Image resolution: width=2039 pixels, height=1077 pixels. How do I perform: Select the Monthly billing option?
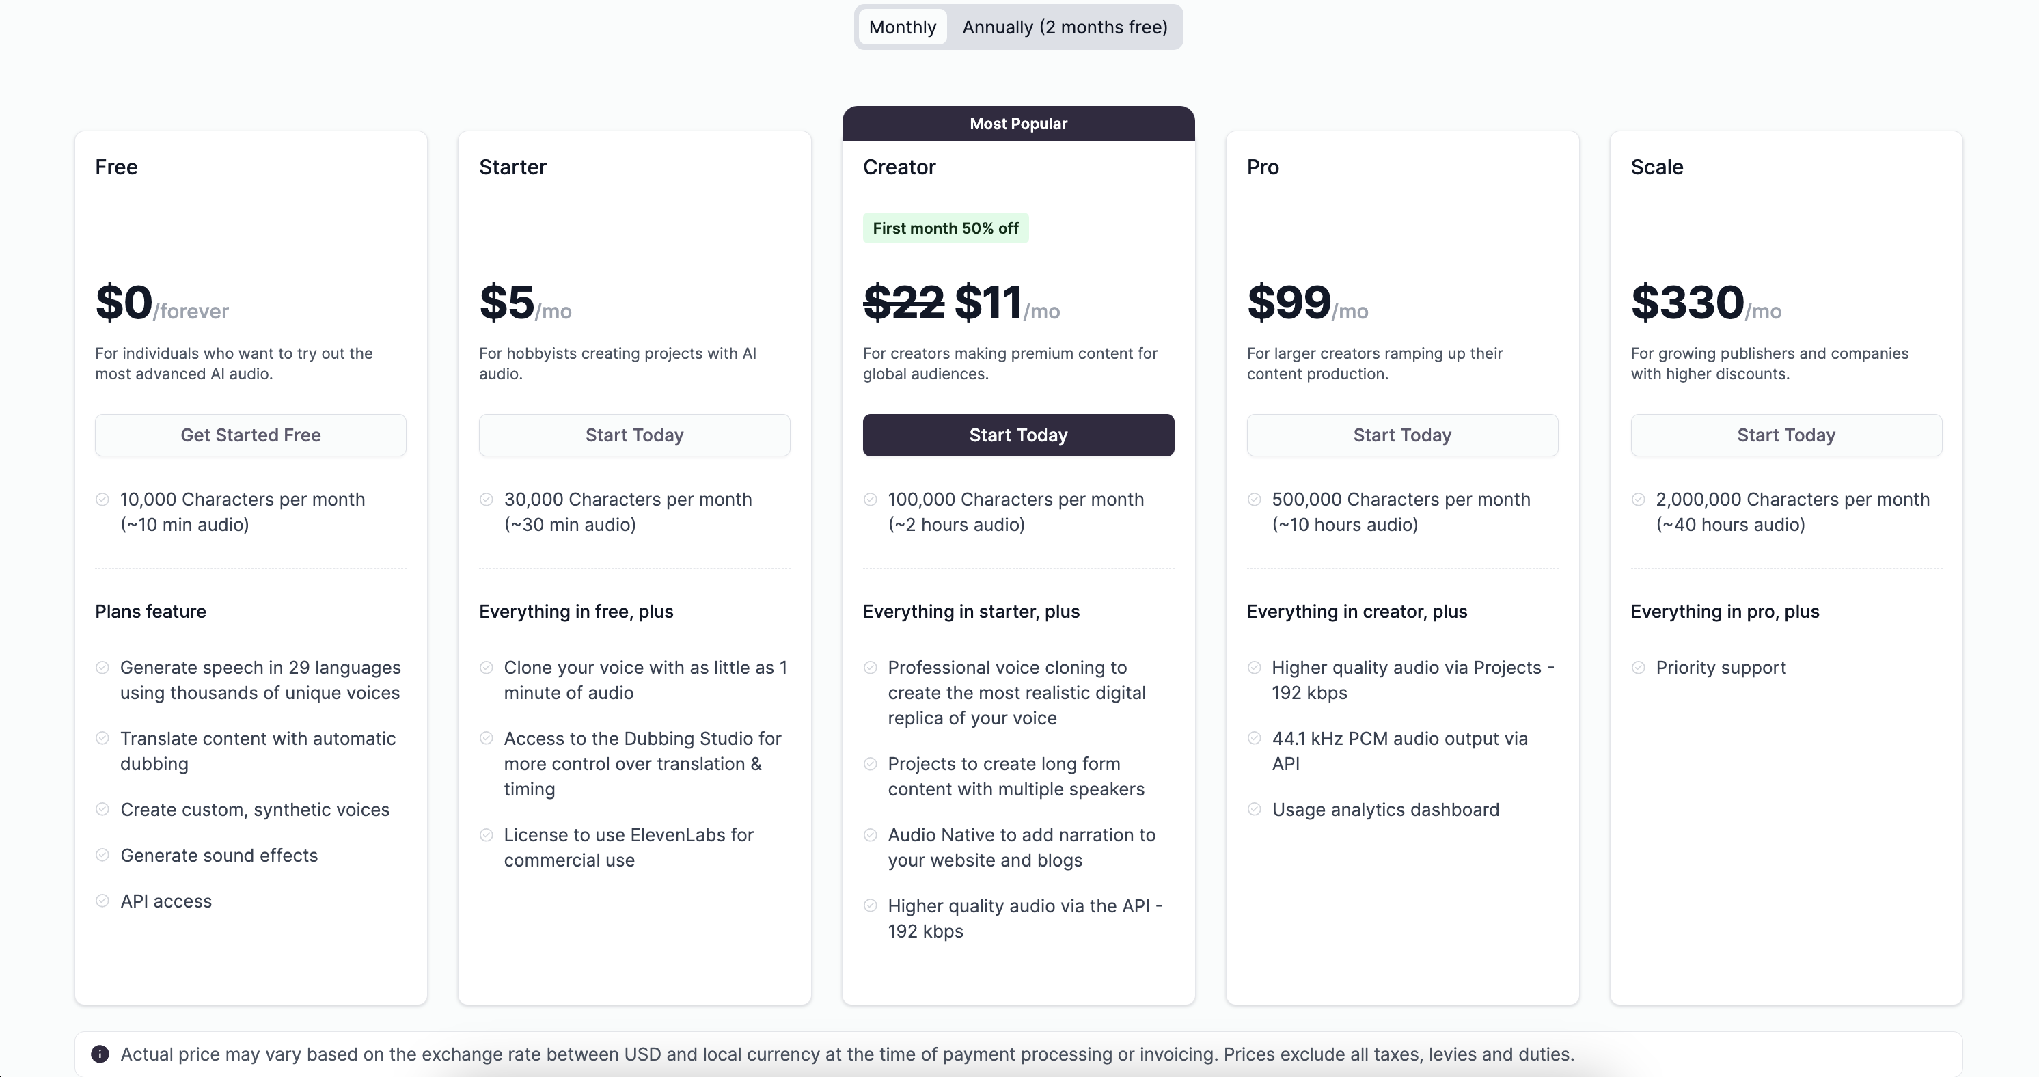901,26
